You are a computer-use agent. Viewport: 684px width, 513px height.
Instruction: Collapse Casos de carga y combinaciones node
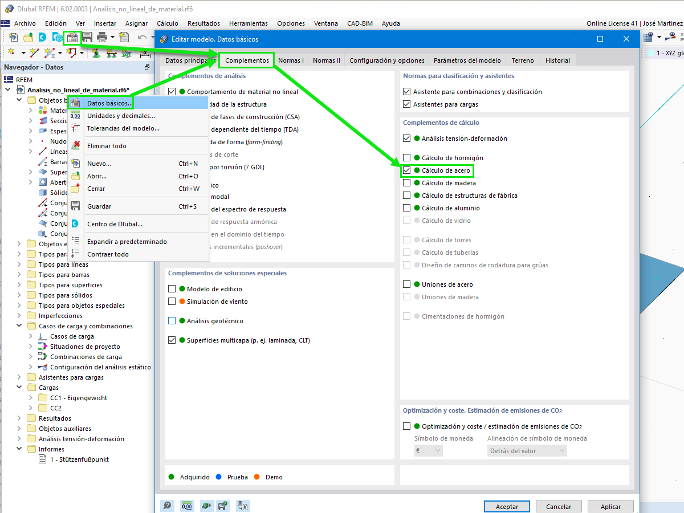[x=19, y=326]
